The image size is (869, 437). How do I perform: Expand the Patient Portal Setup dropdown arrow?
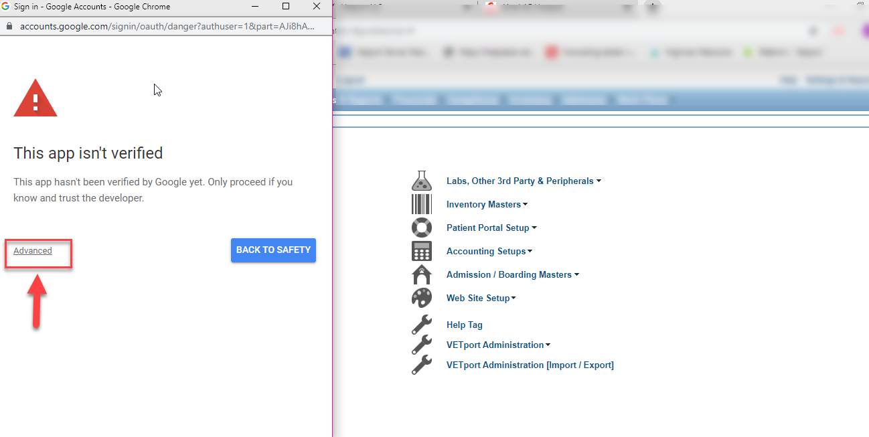pyautogui.click(x=534, y=228)
